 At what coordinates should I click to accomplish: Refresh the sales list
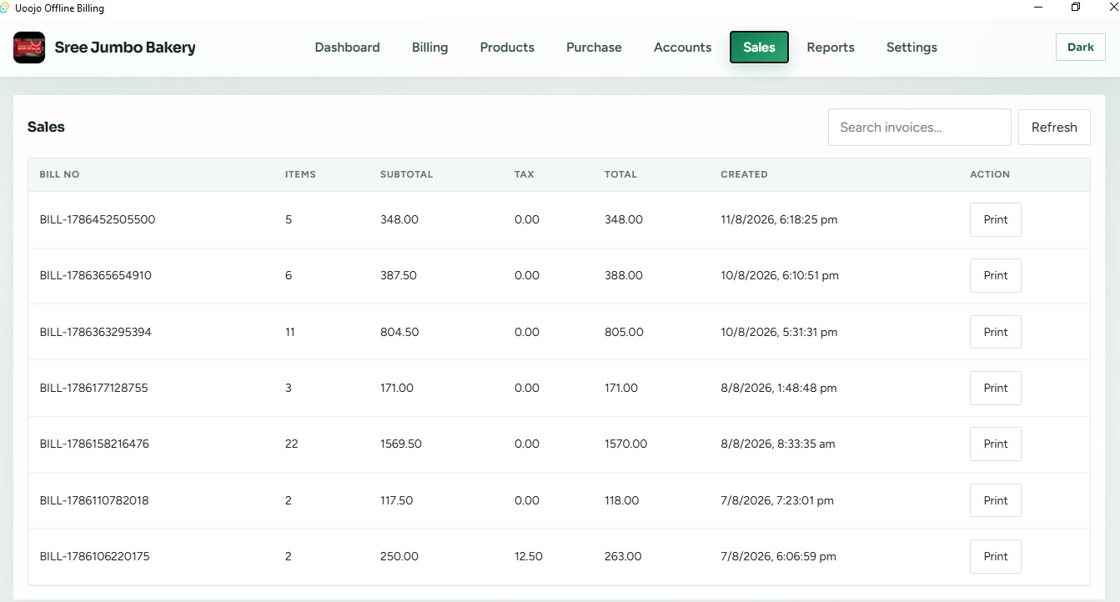(1054, 128)
